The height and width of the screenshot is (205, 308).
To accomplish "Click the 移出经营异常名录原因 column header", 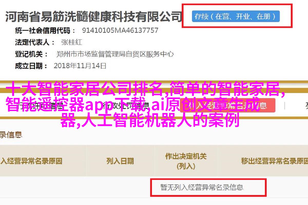I will tap(274, 161).
